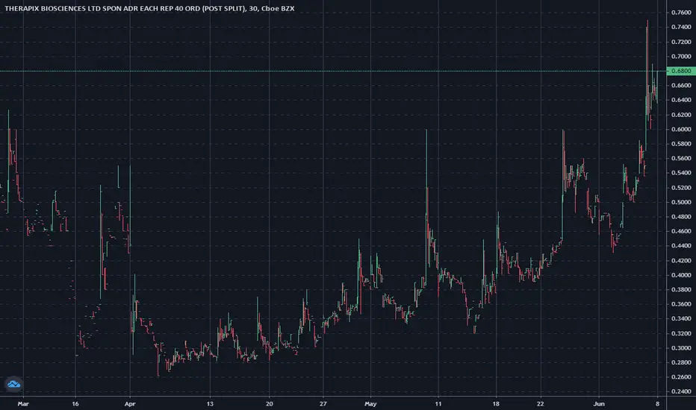The image size is (696, 410).
Task: Click the 0.4800 price axis label
Action: click(681, 217)
